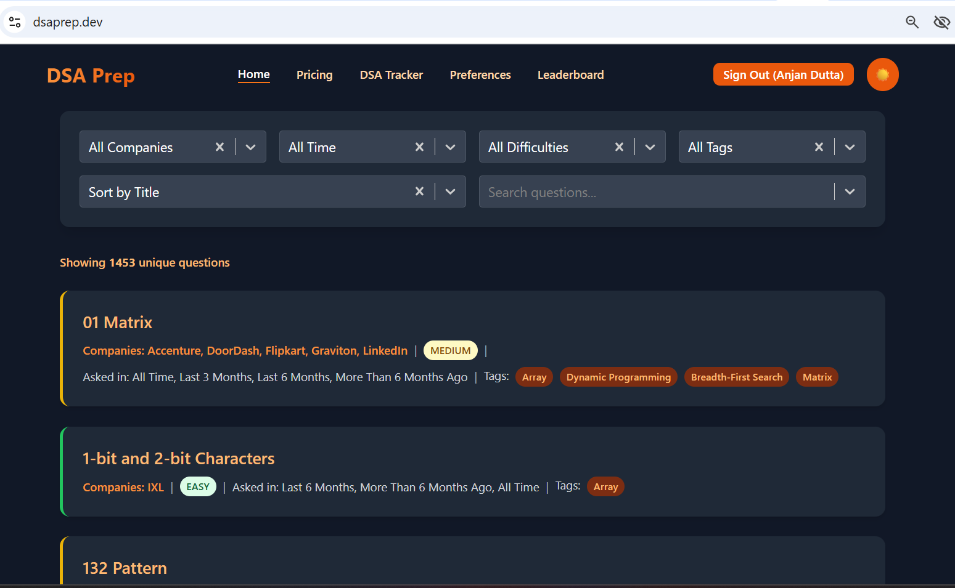Image resolution: width=955 pixels, height=588 pixels.
Task: Expand the All Companies dropdown
Action: (x=250, y=147)
